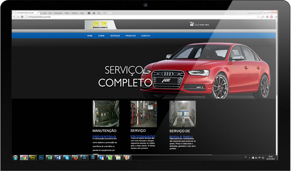
Task: Open Word from taskbar
Action: point(58,158)
